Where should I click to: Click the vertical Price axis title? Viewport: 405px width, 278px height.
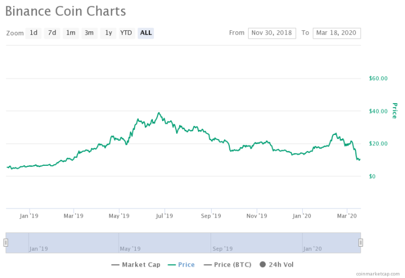tap(394, 111)
